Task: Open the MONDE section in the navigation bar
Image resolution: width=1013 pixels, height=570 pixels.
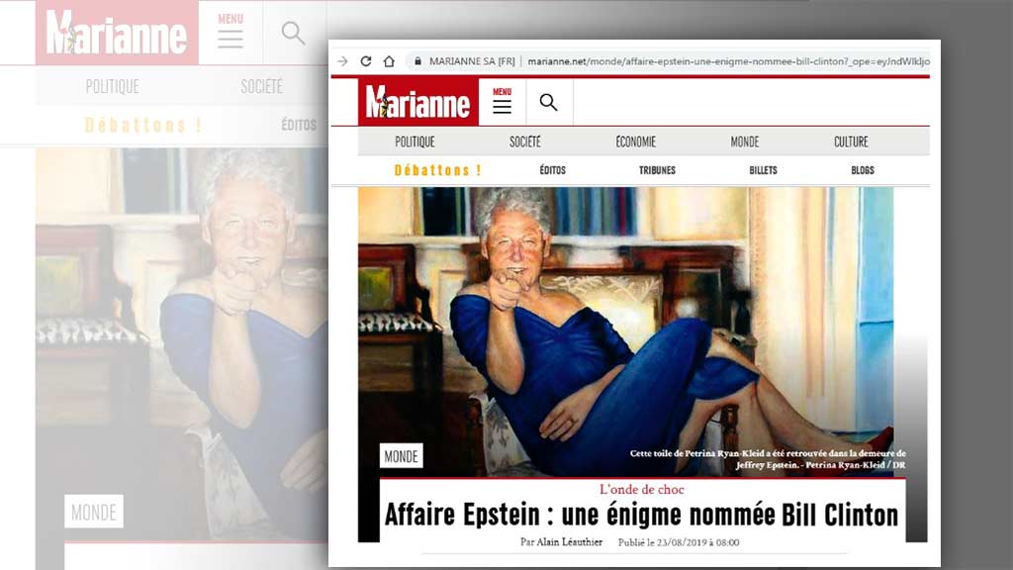Action: point(745,142)
